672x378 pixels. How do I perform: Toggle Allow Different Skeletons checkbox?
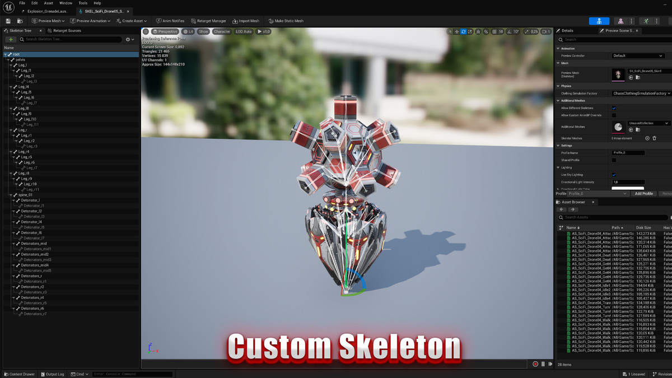[614, 108]
